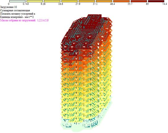Click the 55.7 to 65 red swatch
168x133 pixels.
point(139,1)
